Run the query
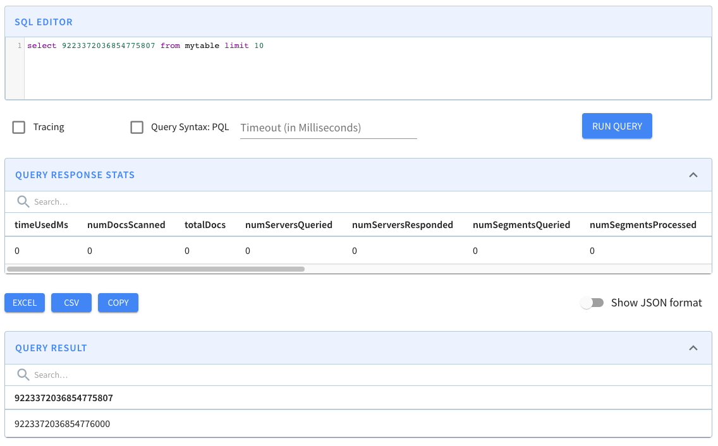 tap(617, 126)
